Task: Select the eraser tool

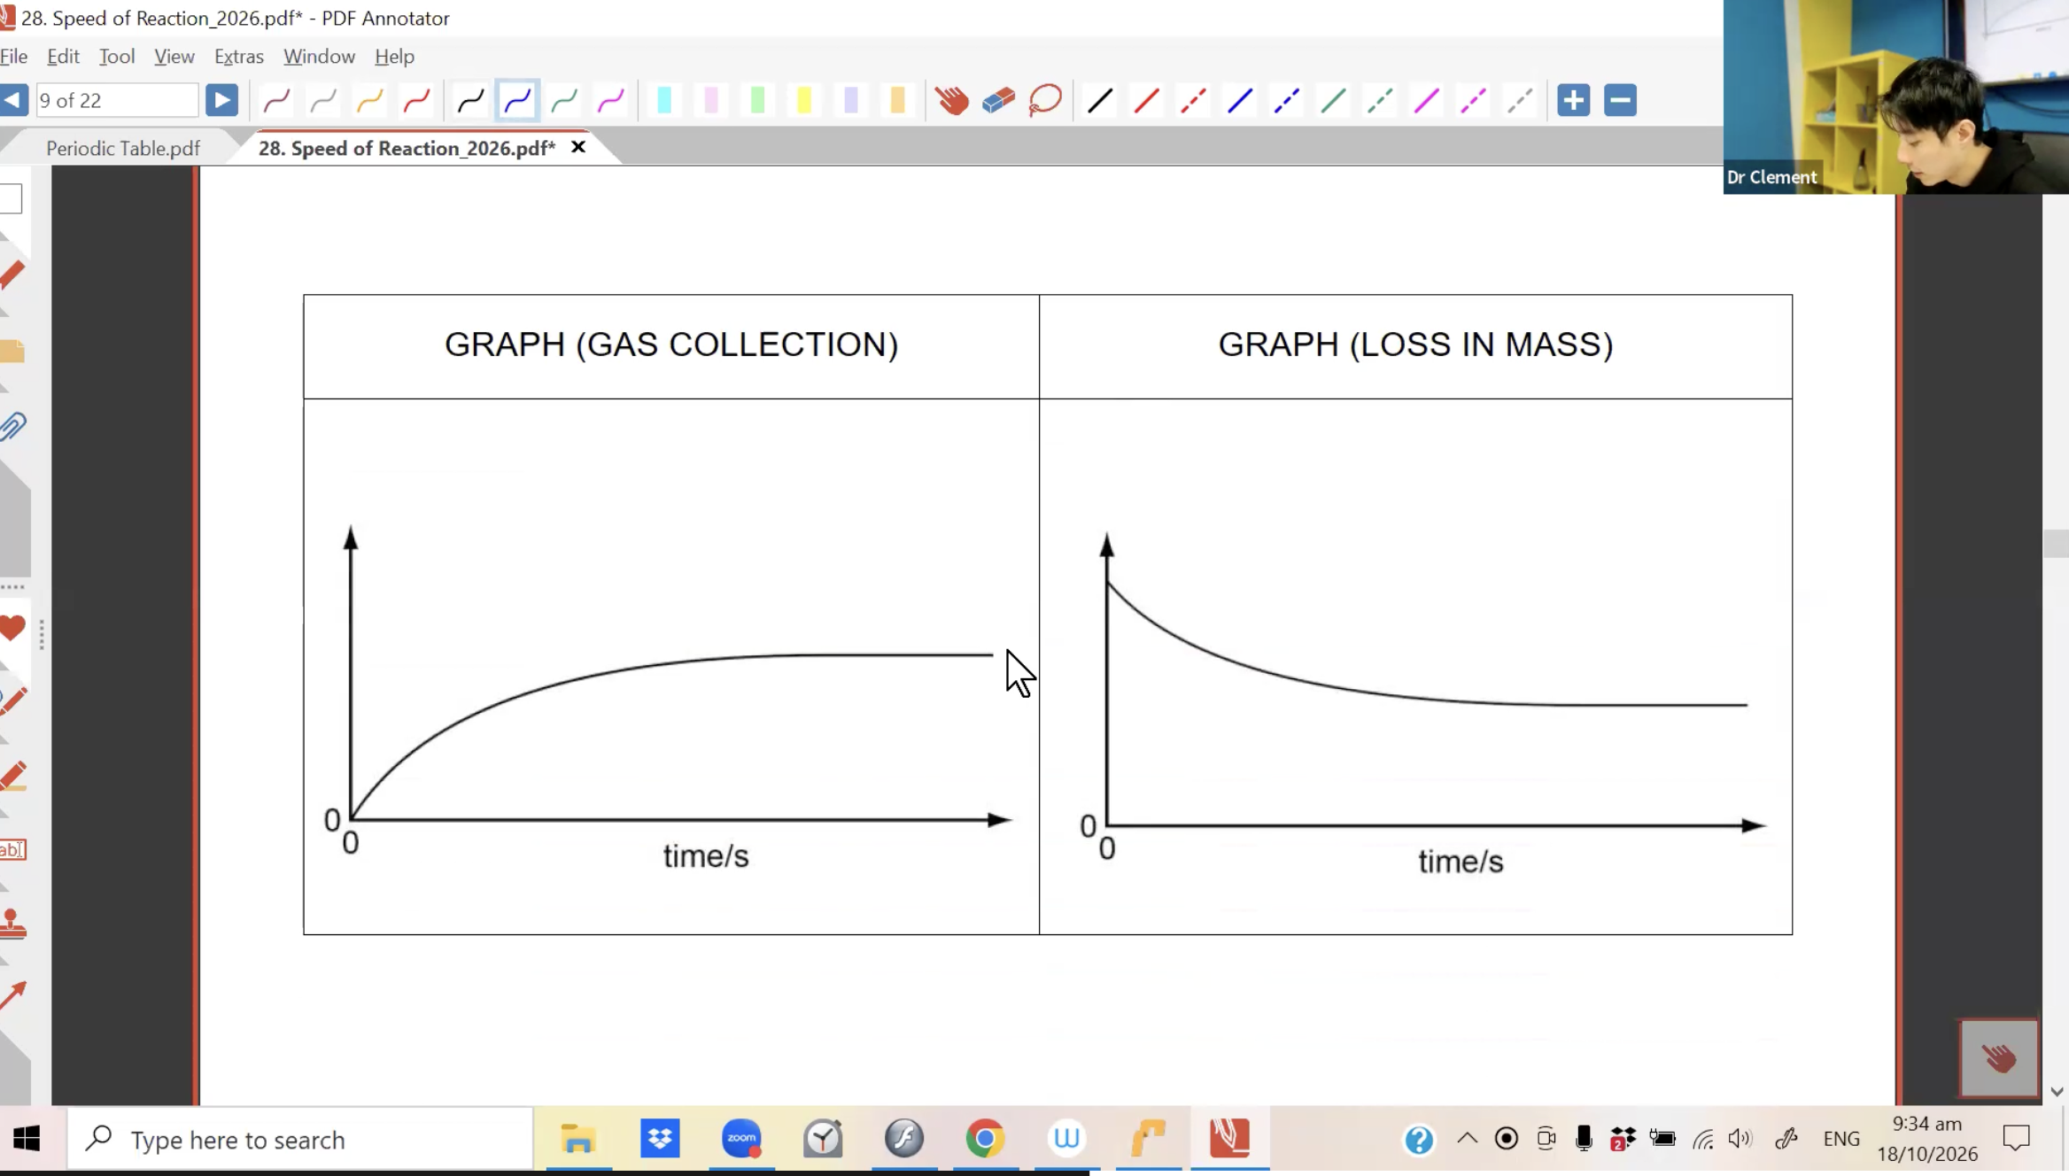Action: (x=998, y=100)
